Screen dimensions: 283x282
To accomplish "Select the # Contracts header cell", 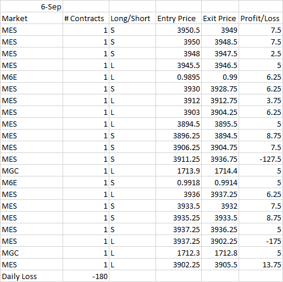I will pos(86,18).
